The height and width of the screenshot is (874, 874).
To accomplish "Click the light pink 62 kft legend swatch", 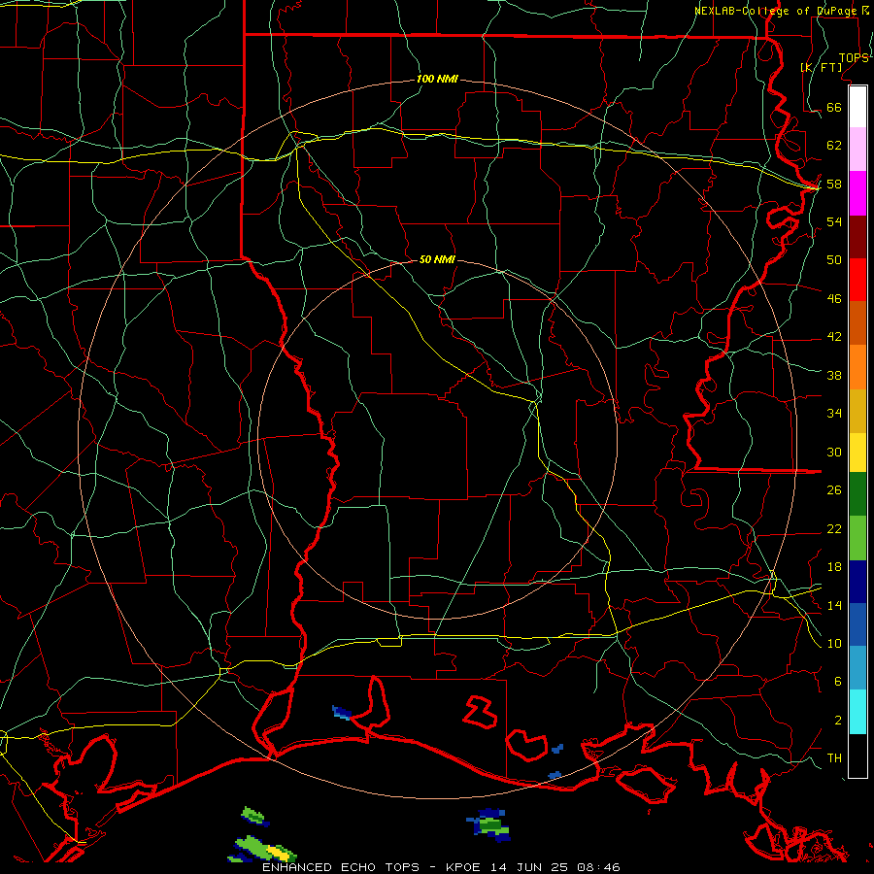I will click(857, 149).
